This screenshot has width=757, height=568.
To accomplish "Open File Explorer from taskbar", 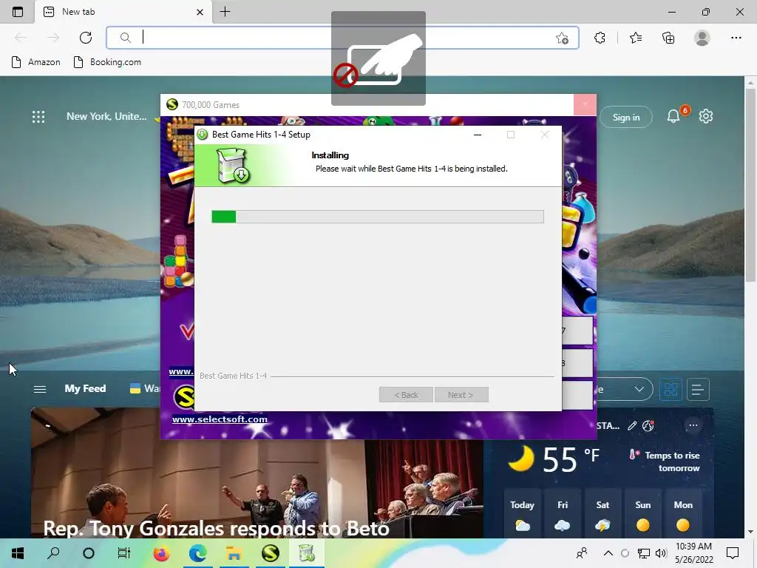I will (x=234, y=553).
